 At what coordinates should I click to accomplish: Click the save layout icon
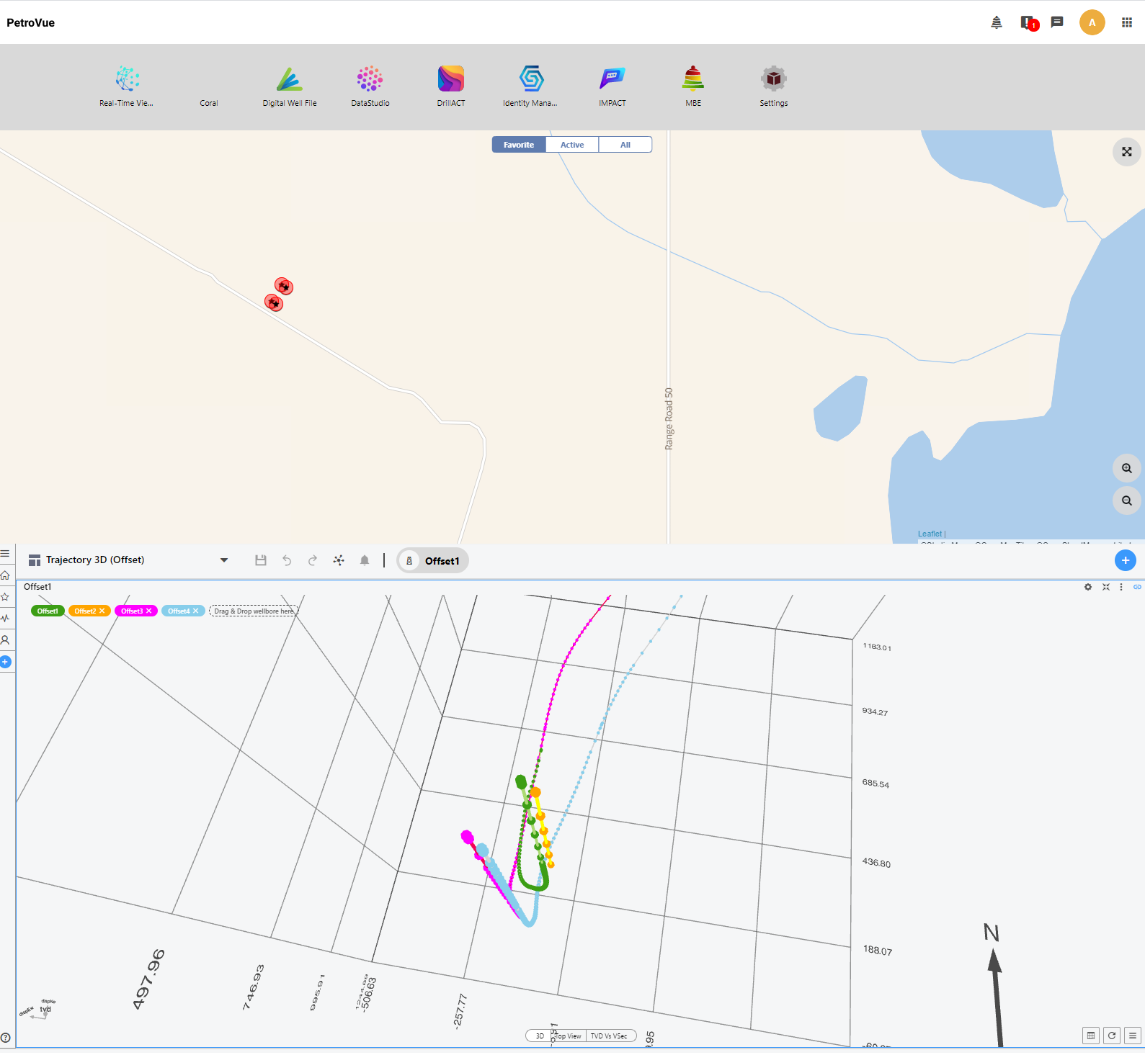coord(261,560)
